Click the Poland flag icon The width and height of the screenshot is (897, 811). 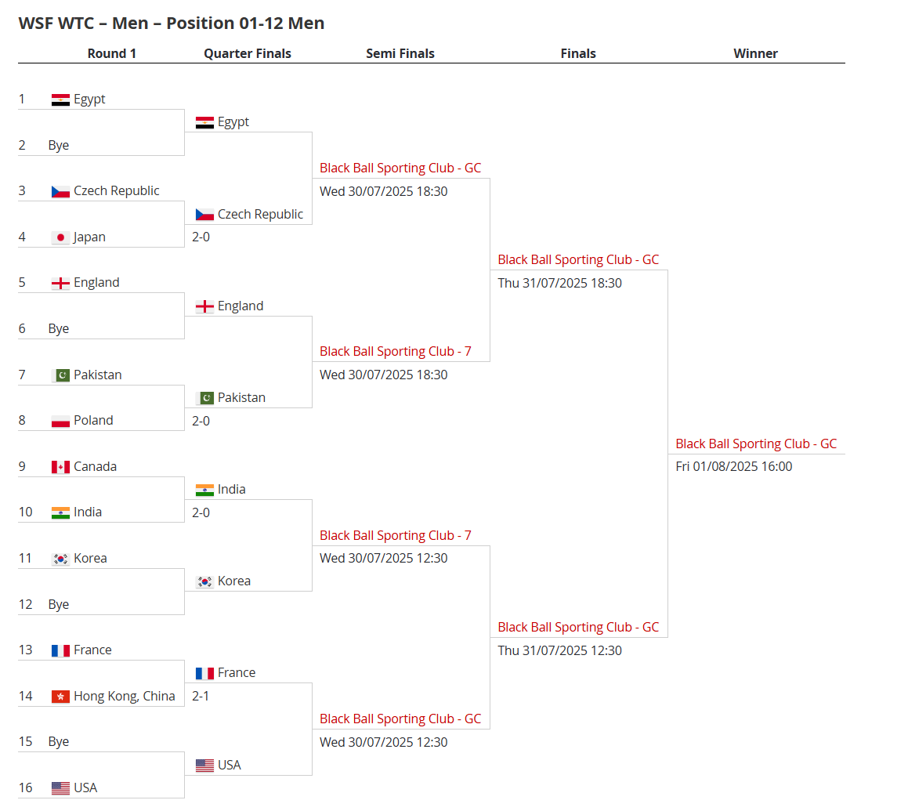pyautogui.click(x=60, y=421)
